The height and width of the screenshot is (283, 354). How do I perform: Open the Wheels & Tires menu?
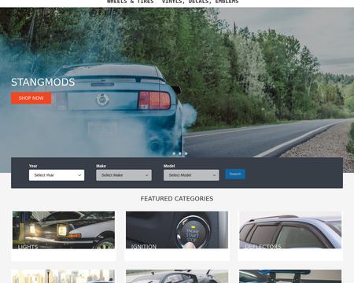pos(130,2)
